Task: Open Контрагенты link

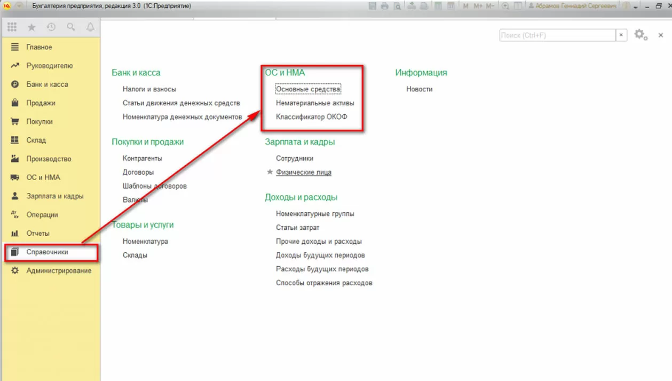Action: pyautogui.click(x=143, y=159)
